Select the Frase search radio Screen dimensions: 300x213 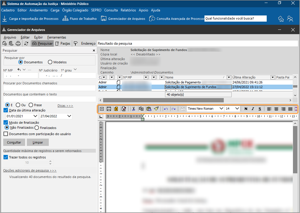31,105
